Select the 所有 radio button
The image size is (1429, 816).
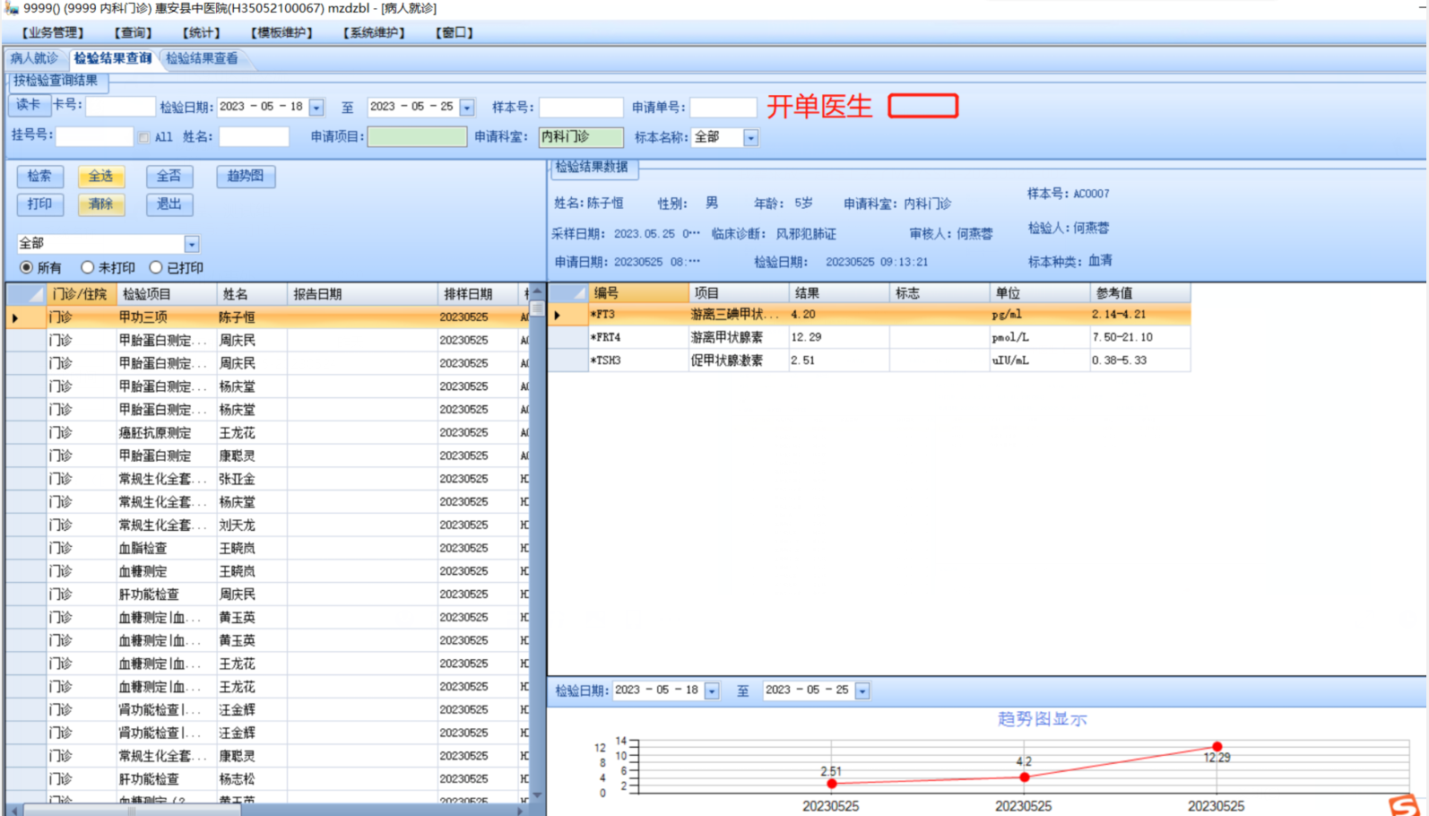pos(26,267)
